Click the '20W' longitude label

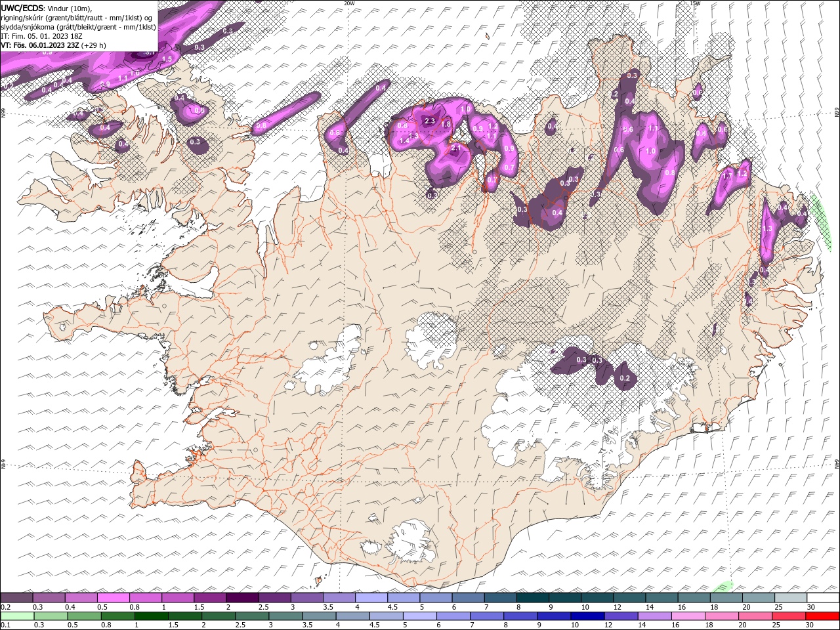[x=349, y=3]
